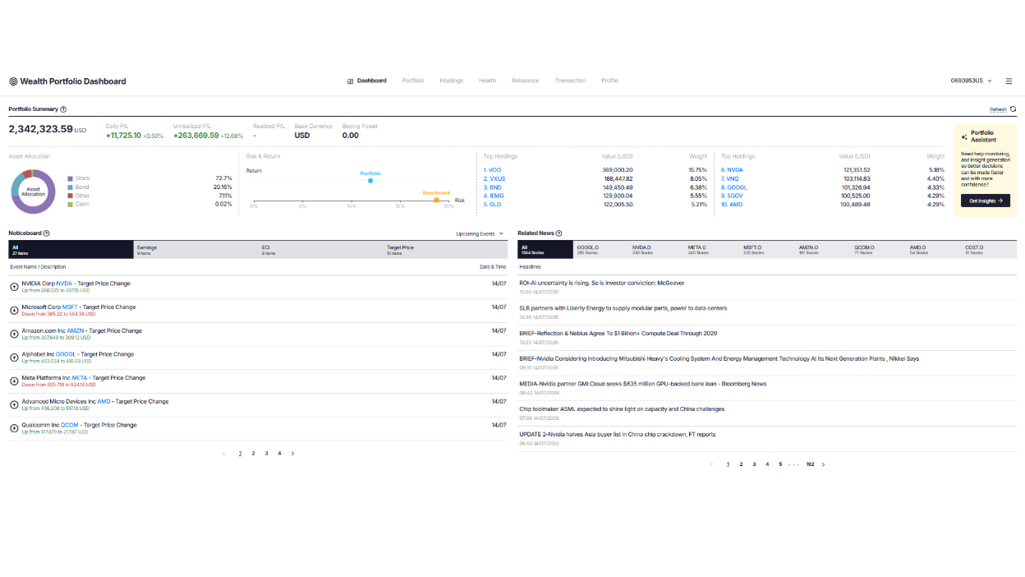
Task: Click the up-arrow icon beside Advanced Micro Devices event
Action: coord(14,404)
